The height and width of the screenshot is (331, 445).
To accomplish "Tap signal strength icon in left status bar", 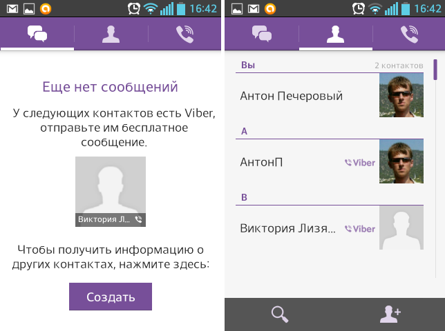I will 167,9.
